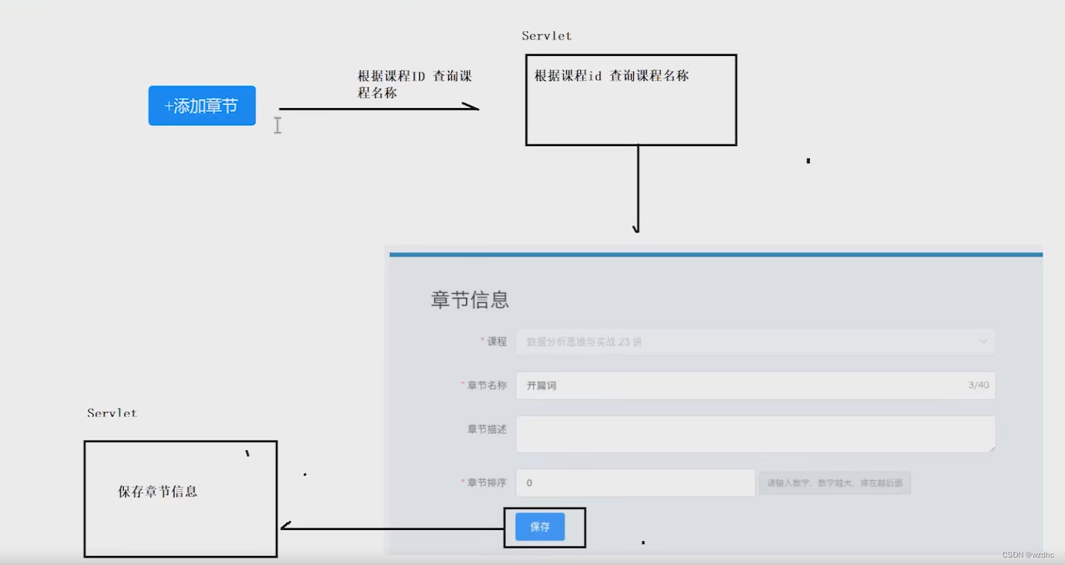Click the red asterisk beside 章节排序
This screenshot has height=565, width=1065.
click(462, 482)
